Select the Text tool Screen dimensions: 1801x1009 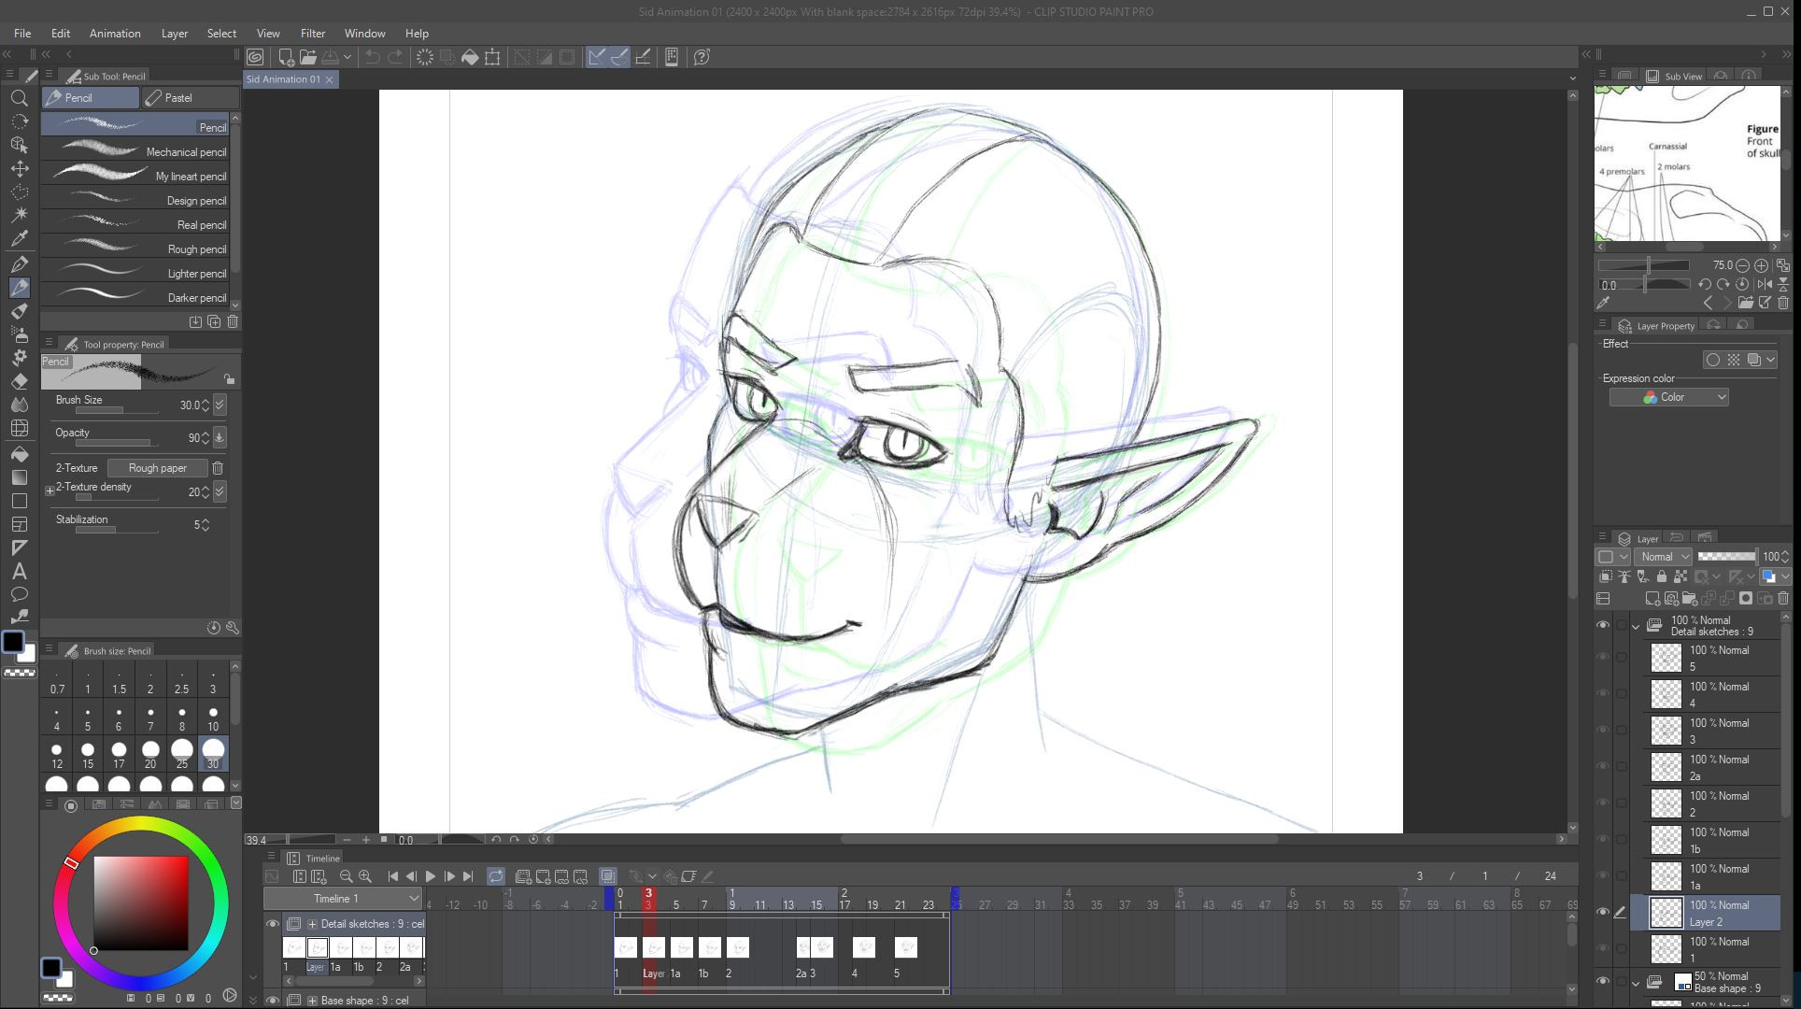click(x=19, y=572)
